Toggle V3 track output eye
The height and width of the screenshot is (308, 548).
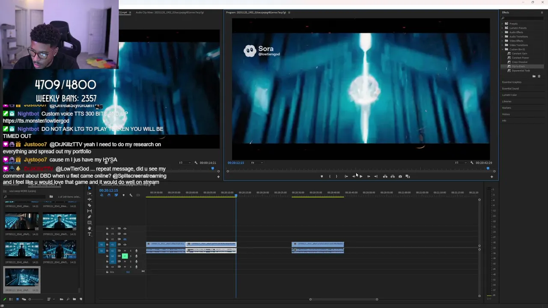click(x=125, y=234)
